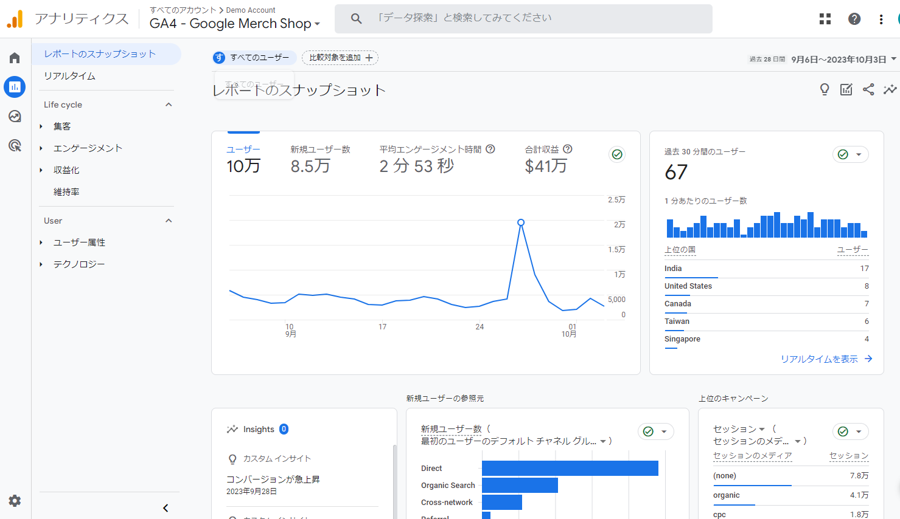
Task: Click into the data search field
Action: [523, 19]
